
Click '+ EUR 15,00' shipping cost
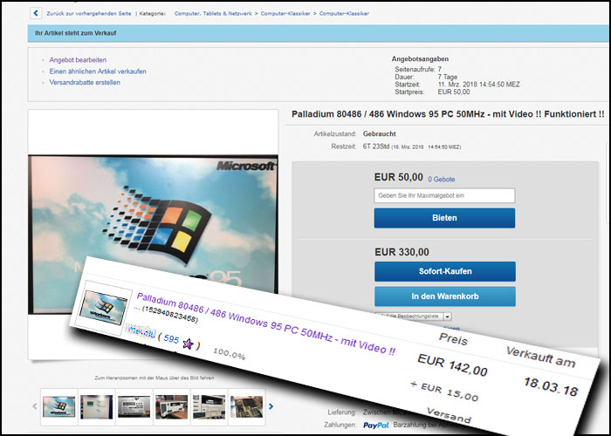444,392
